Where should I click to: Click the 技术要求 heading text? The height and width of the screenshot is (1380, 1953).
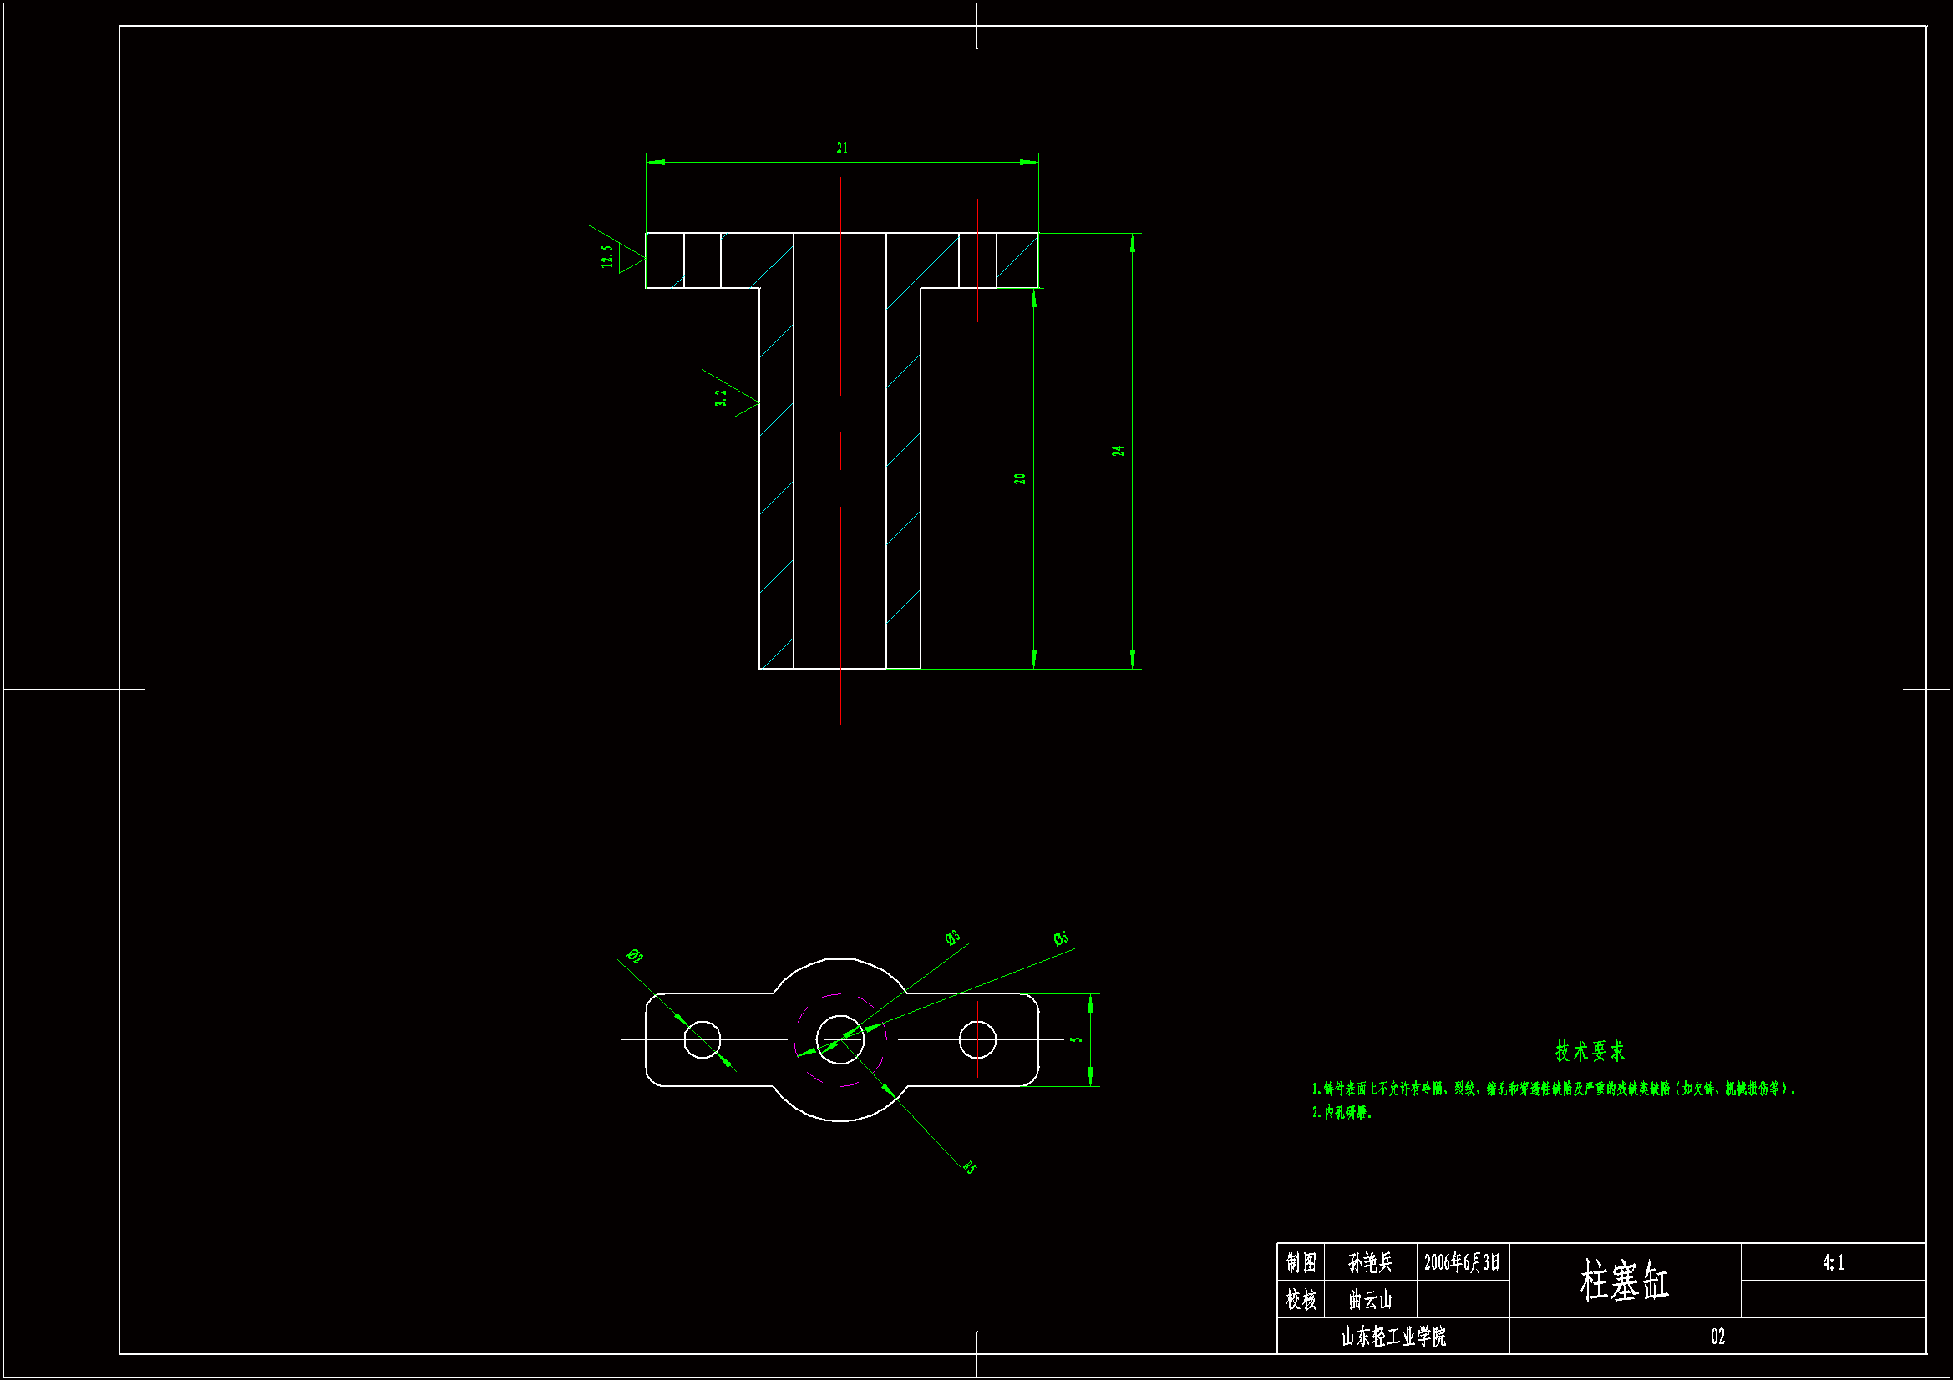coord(1590,1052)
